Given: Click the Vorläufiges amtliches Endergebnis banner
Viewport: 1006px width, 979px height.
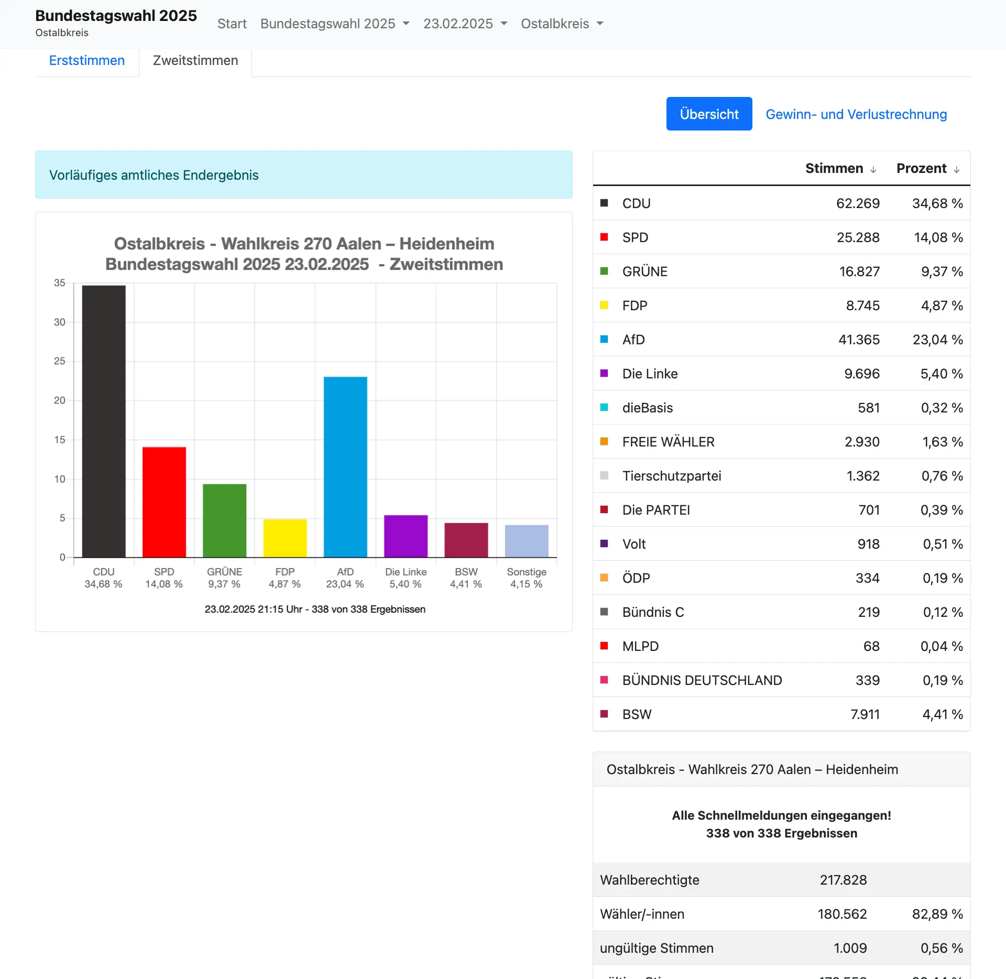Looking at the screenshot, I should pyautogui.click(x=304, y=175).
